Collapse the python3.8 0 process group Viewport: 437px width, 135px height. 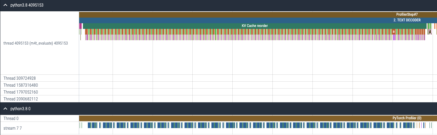[x=5, y=109]
